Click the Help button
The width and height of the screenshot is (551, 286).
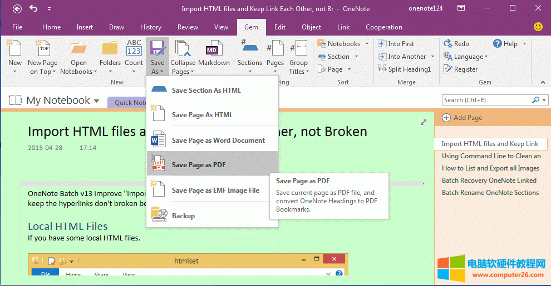[505, 43]
